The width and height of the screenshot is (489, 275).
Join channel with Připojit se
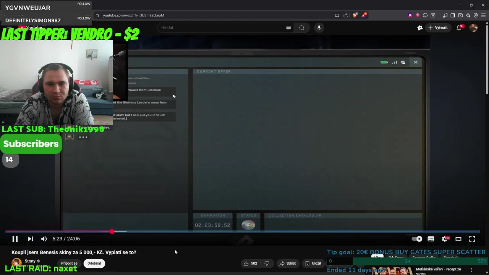(69, 263)
